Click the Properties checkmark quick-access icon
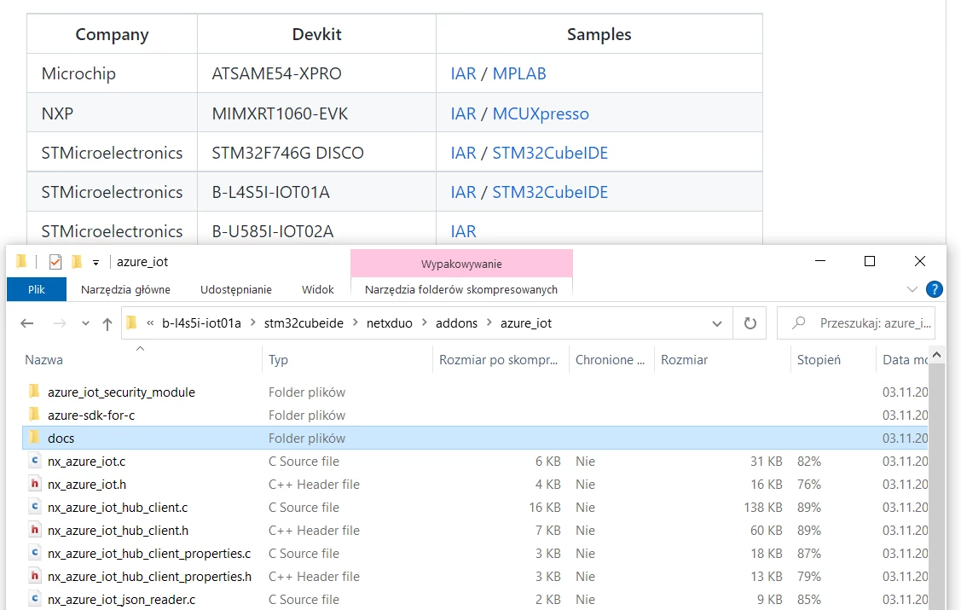961x610 pixels. [55, 262]
